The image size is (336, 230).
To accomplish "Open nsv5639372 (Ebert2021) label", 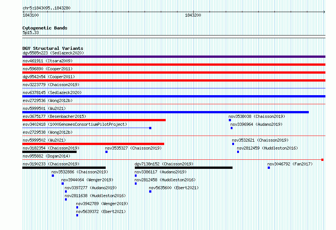I will click(101, 211).
